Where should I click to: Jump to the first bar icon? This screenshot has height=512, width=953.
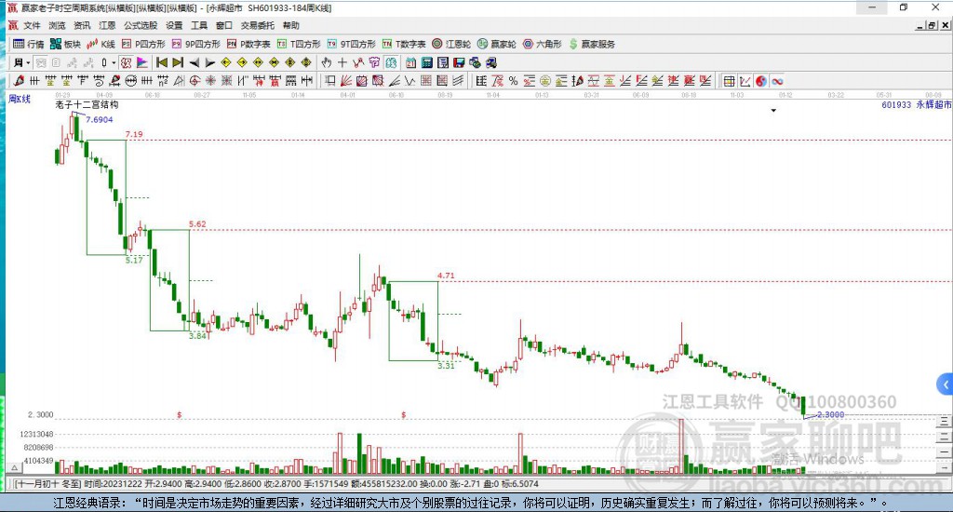pos(162,62)
